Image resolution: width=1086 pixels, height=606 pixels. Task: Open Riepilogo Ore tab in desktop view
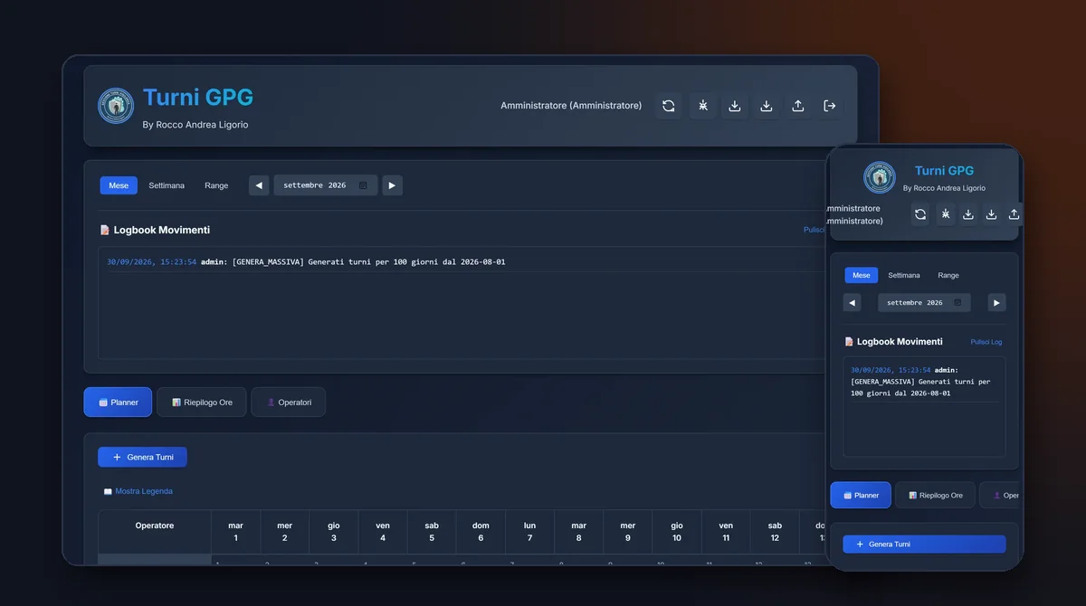click(202, 402)
